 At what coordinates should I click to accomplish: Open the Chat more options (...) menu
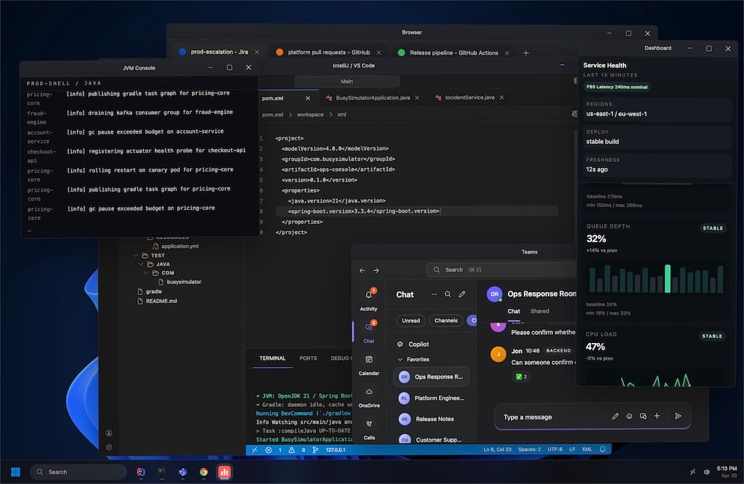[433, 294]
